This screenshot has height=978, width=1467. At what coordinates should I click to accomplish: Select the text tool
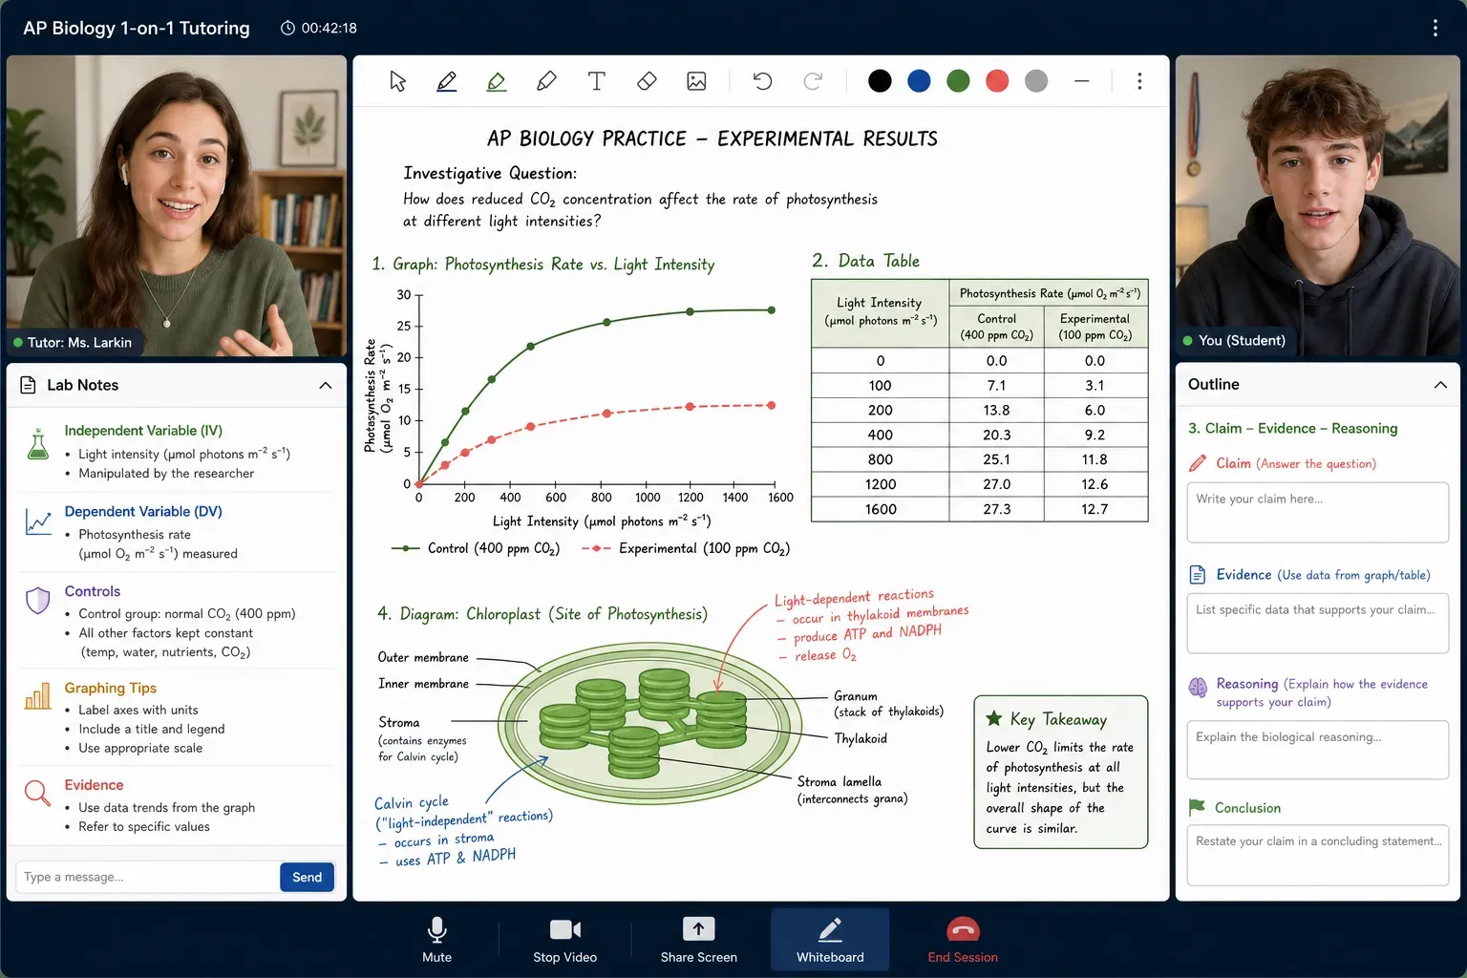click(597, 81)
